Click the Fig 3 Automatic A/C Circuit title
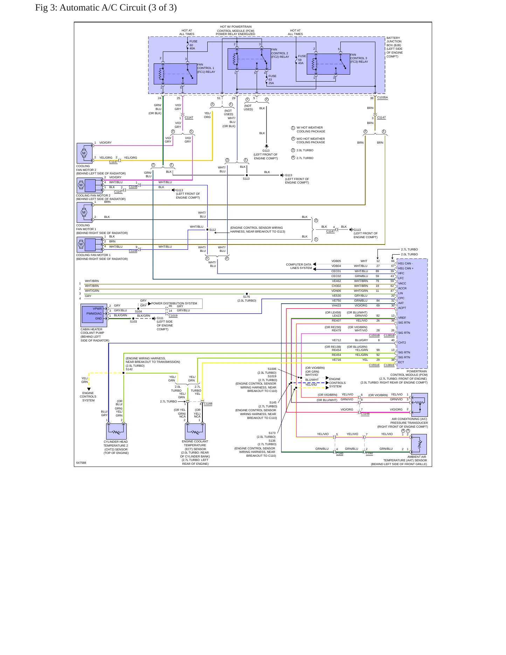Screen dimensions: 506x655 106,8
